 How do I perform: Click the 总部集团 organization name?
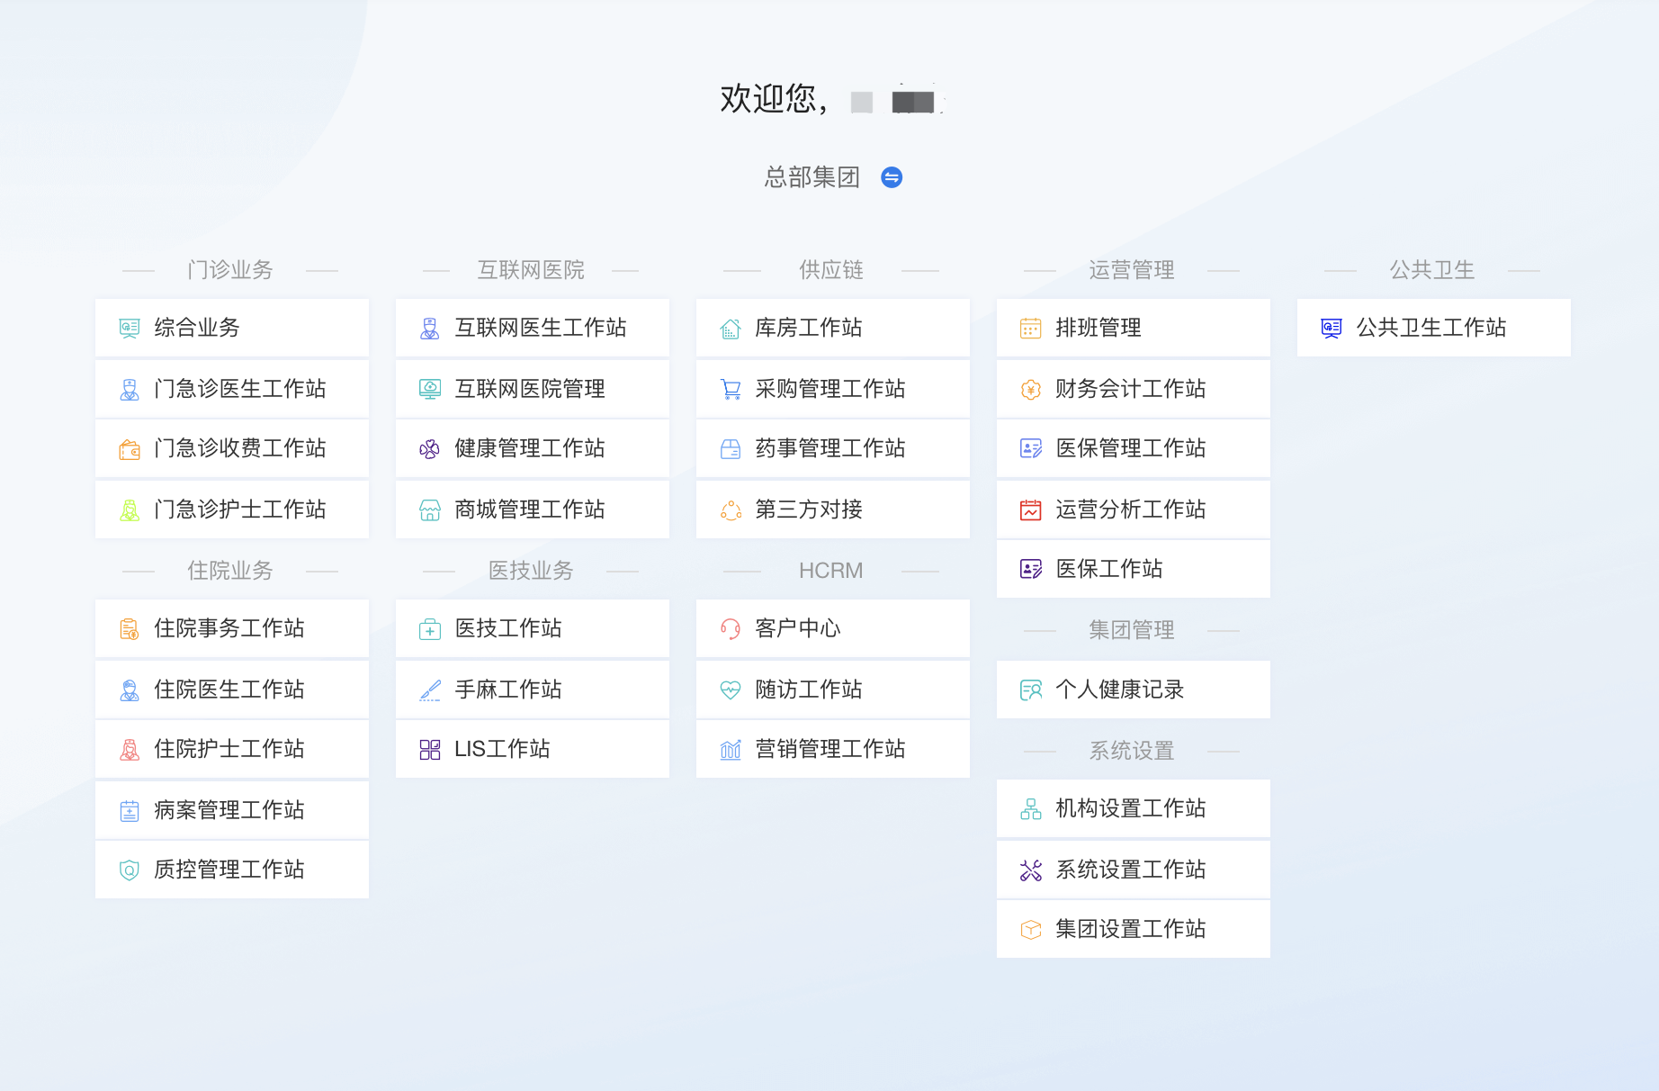(x=812, y=177)
